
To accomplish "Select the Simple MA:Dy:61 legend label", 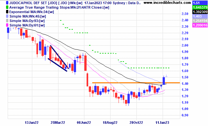I will point(27,25).
